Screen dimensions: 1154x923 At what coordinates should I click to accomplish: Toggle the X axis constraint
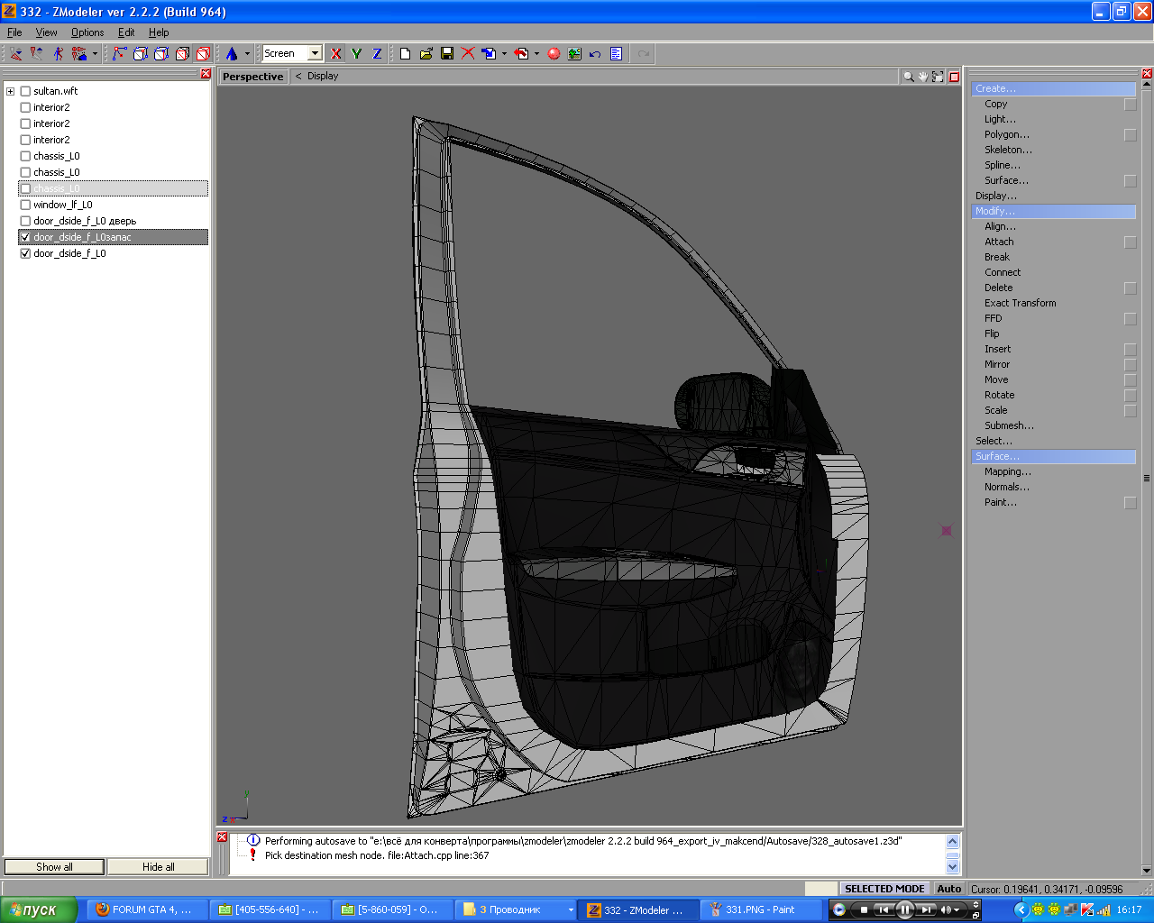tap(336, 54)
